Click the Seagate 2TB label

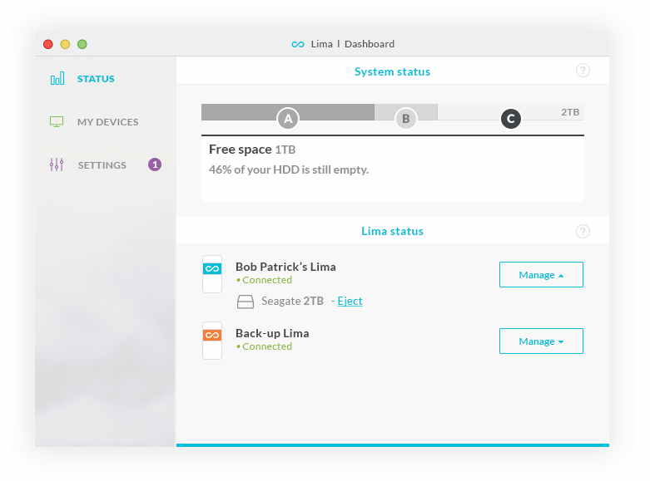pos(292,301)
